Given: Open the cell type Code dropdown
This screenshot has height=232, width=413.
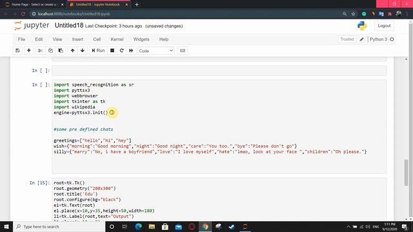Looking at the screenshot, I should [156, 51].
